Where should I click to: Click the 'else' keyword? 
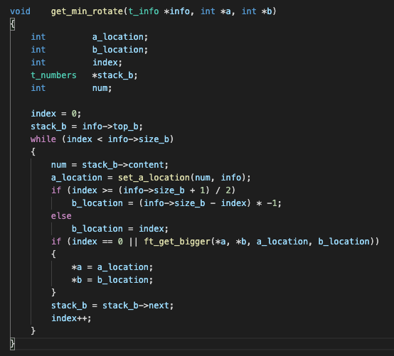61,216
